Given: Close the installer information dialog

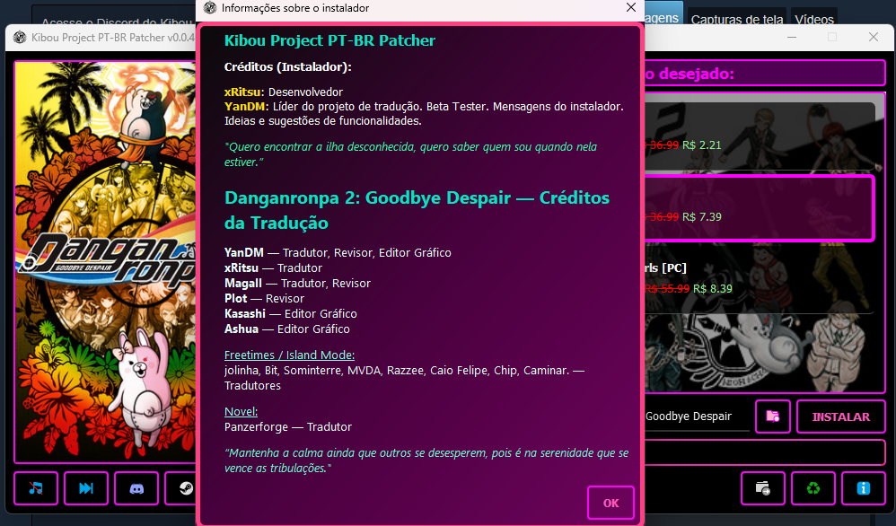Looking at the screenshot, I should 631,7.
